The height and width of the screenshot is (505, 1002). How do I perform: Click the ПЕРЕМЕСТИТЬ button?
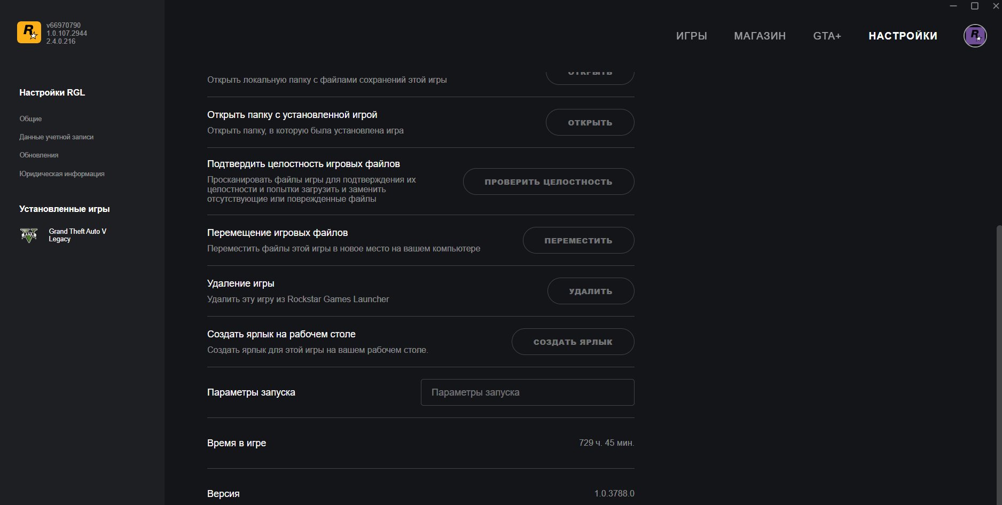tap(578, 240)
